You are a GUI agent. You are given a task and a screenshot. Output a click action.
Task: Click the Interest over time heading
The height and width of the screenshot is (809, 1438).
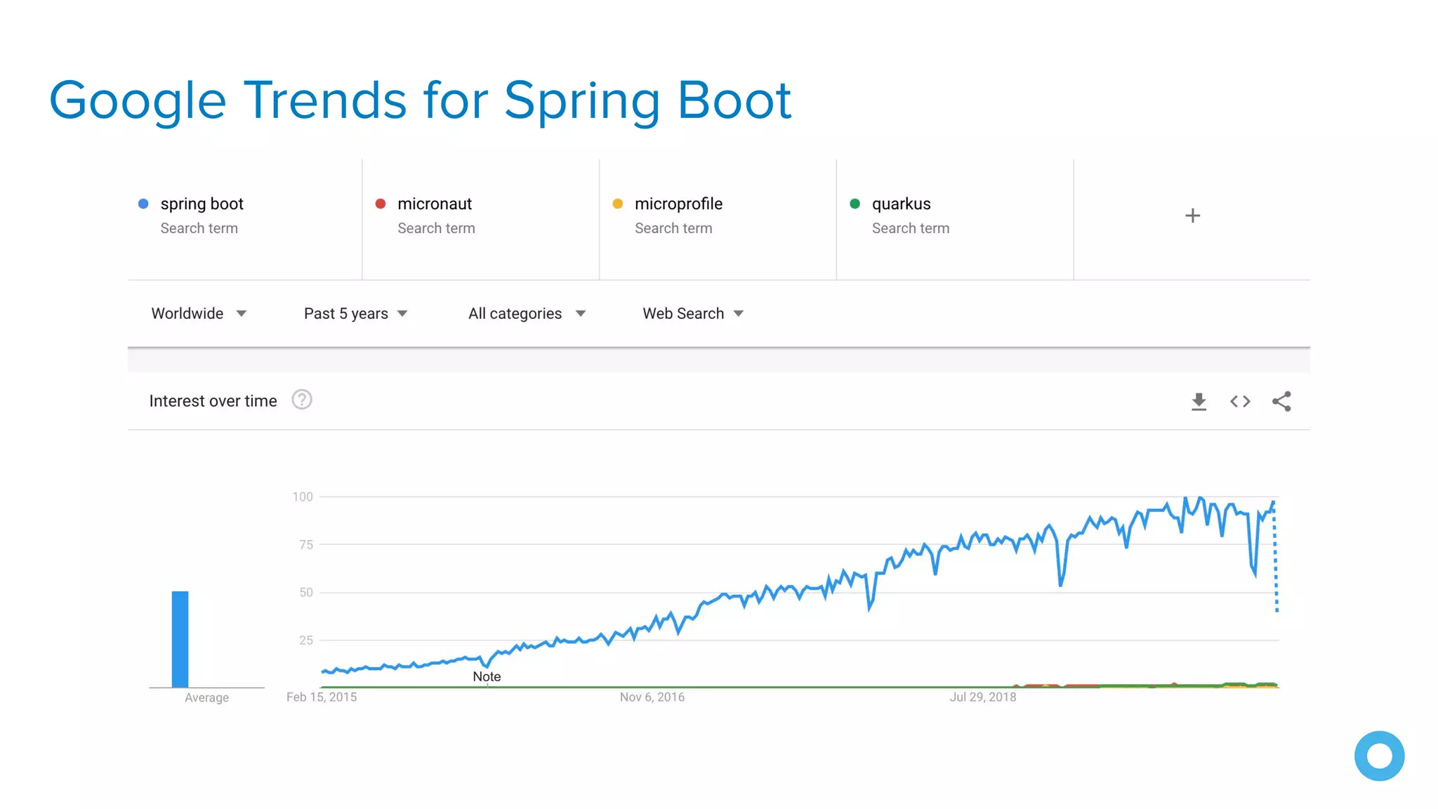pyautogui.click(x=213, y=401)
